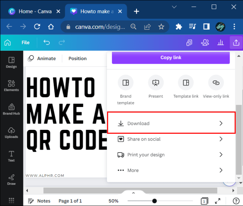
Task: Redo the last action
Action: pyautogui.click(x=62, y=42)
